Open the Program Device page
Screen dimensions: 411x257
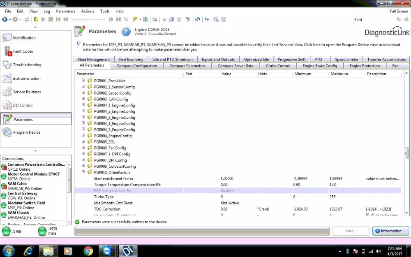(x=26, y=132)
